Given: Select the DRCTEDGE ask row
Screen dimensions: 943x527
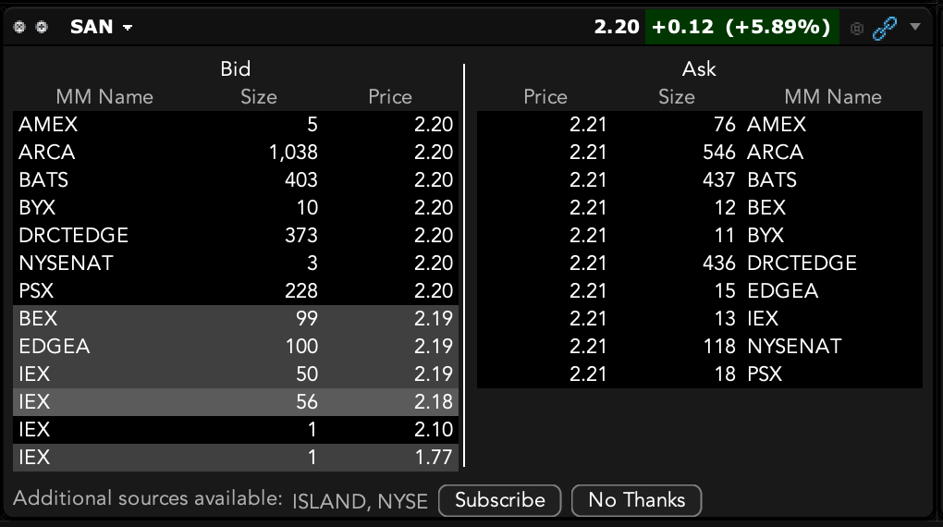Looking at the screenshot, I should (x=699, y=263).
